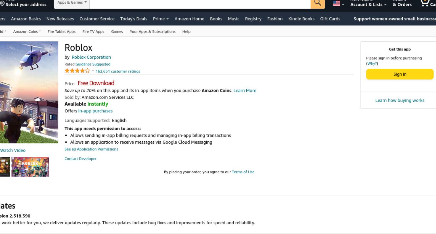Open the Amazon Coins dropdown
Screen dimensions: 436x234
[27, 31]
